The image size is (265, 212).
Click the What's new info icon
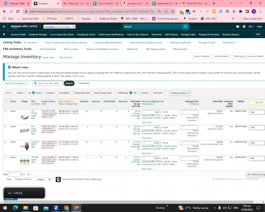click(x=9, y=67)
